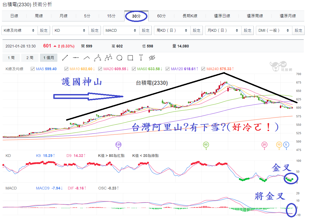Viewport: 319px width, 219px height.
Task: Click the 20 moving average marker
Action: click(x=264, y=144)
